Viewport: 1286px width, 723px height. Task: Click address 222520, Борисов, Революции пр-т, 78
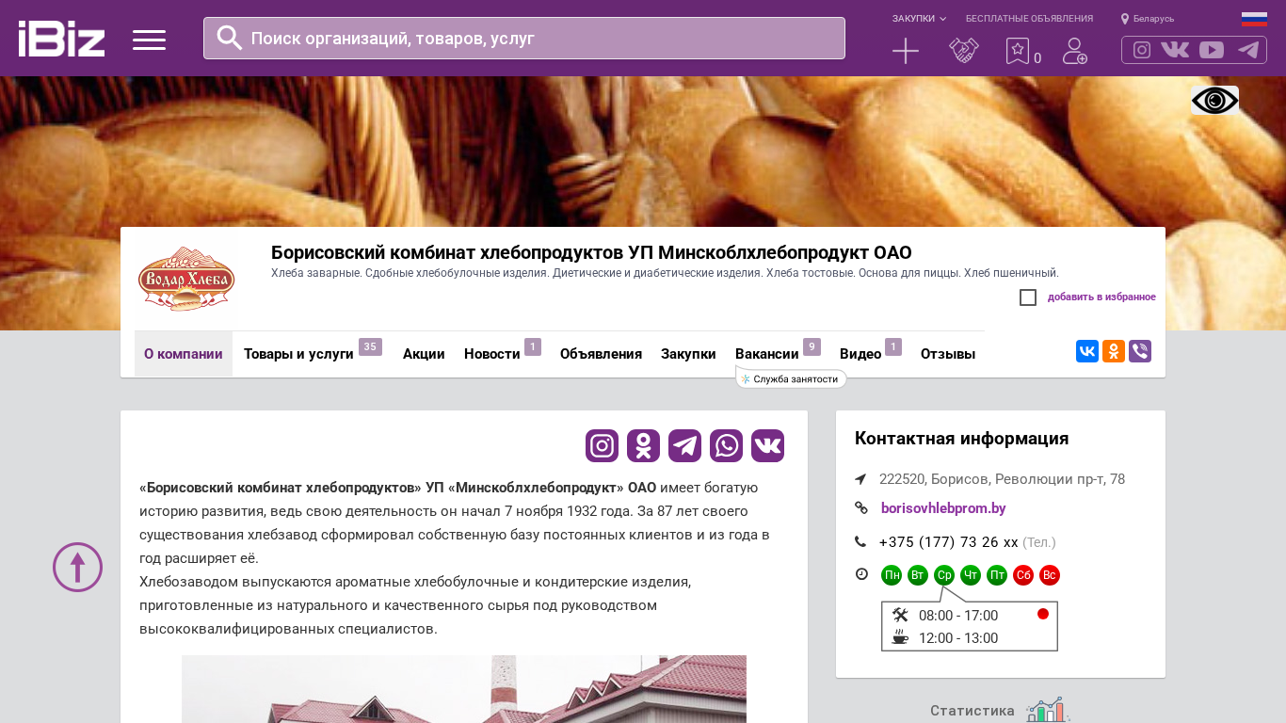click(x=1002, y=479)
